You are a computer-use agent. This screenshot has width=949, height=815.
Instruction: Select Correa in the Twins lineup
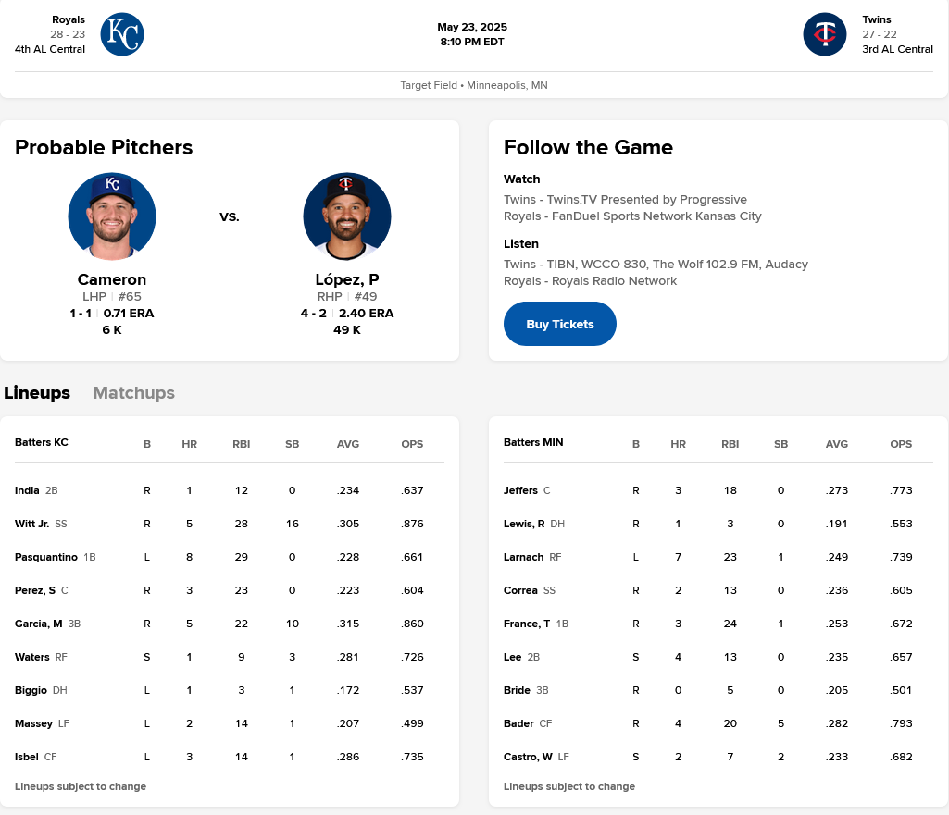pos(520,590)
